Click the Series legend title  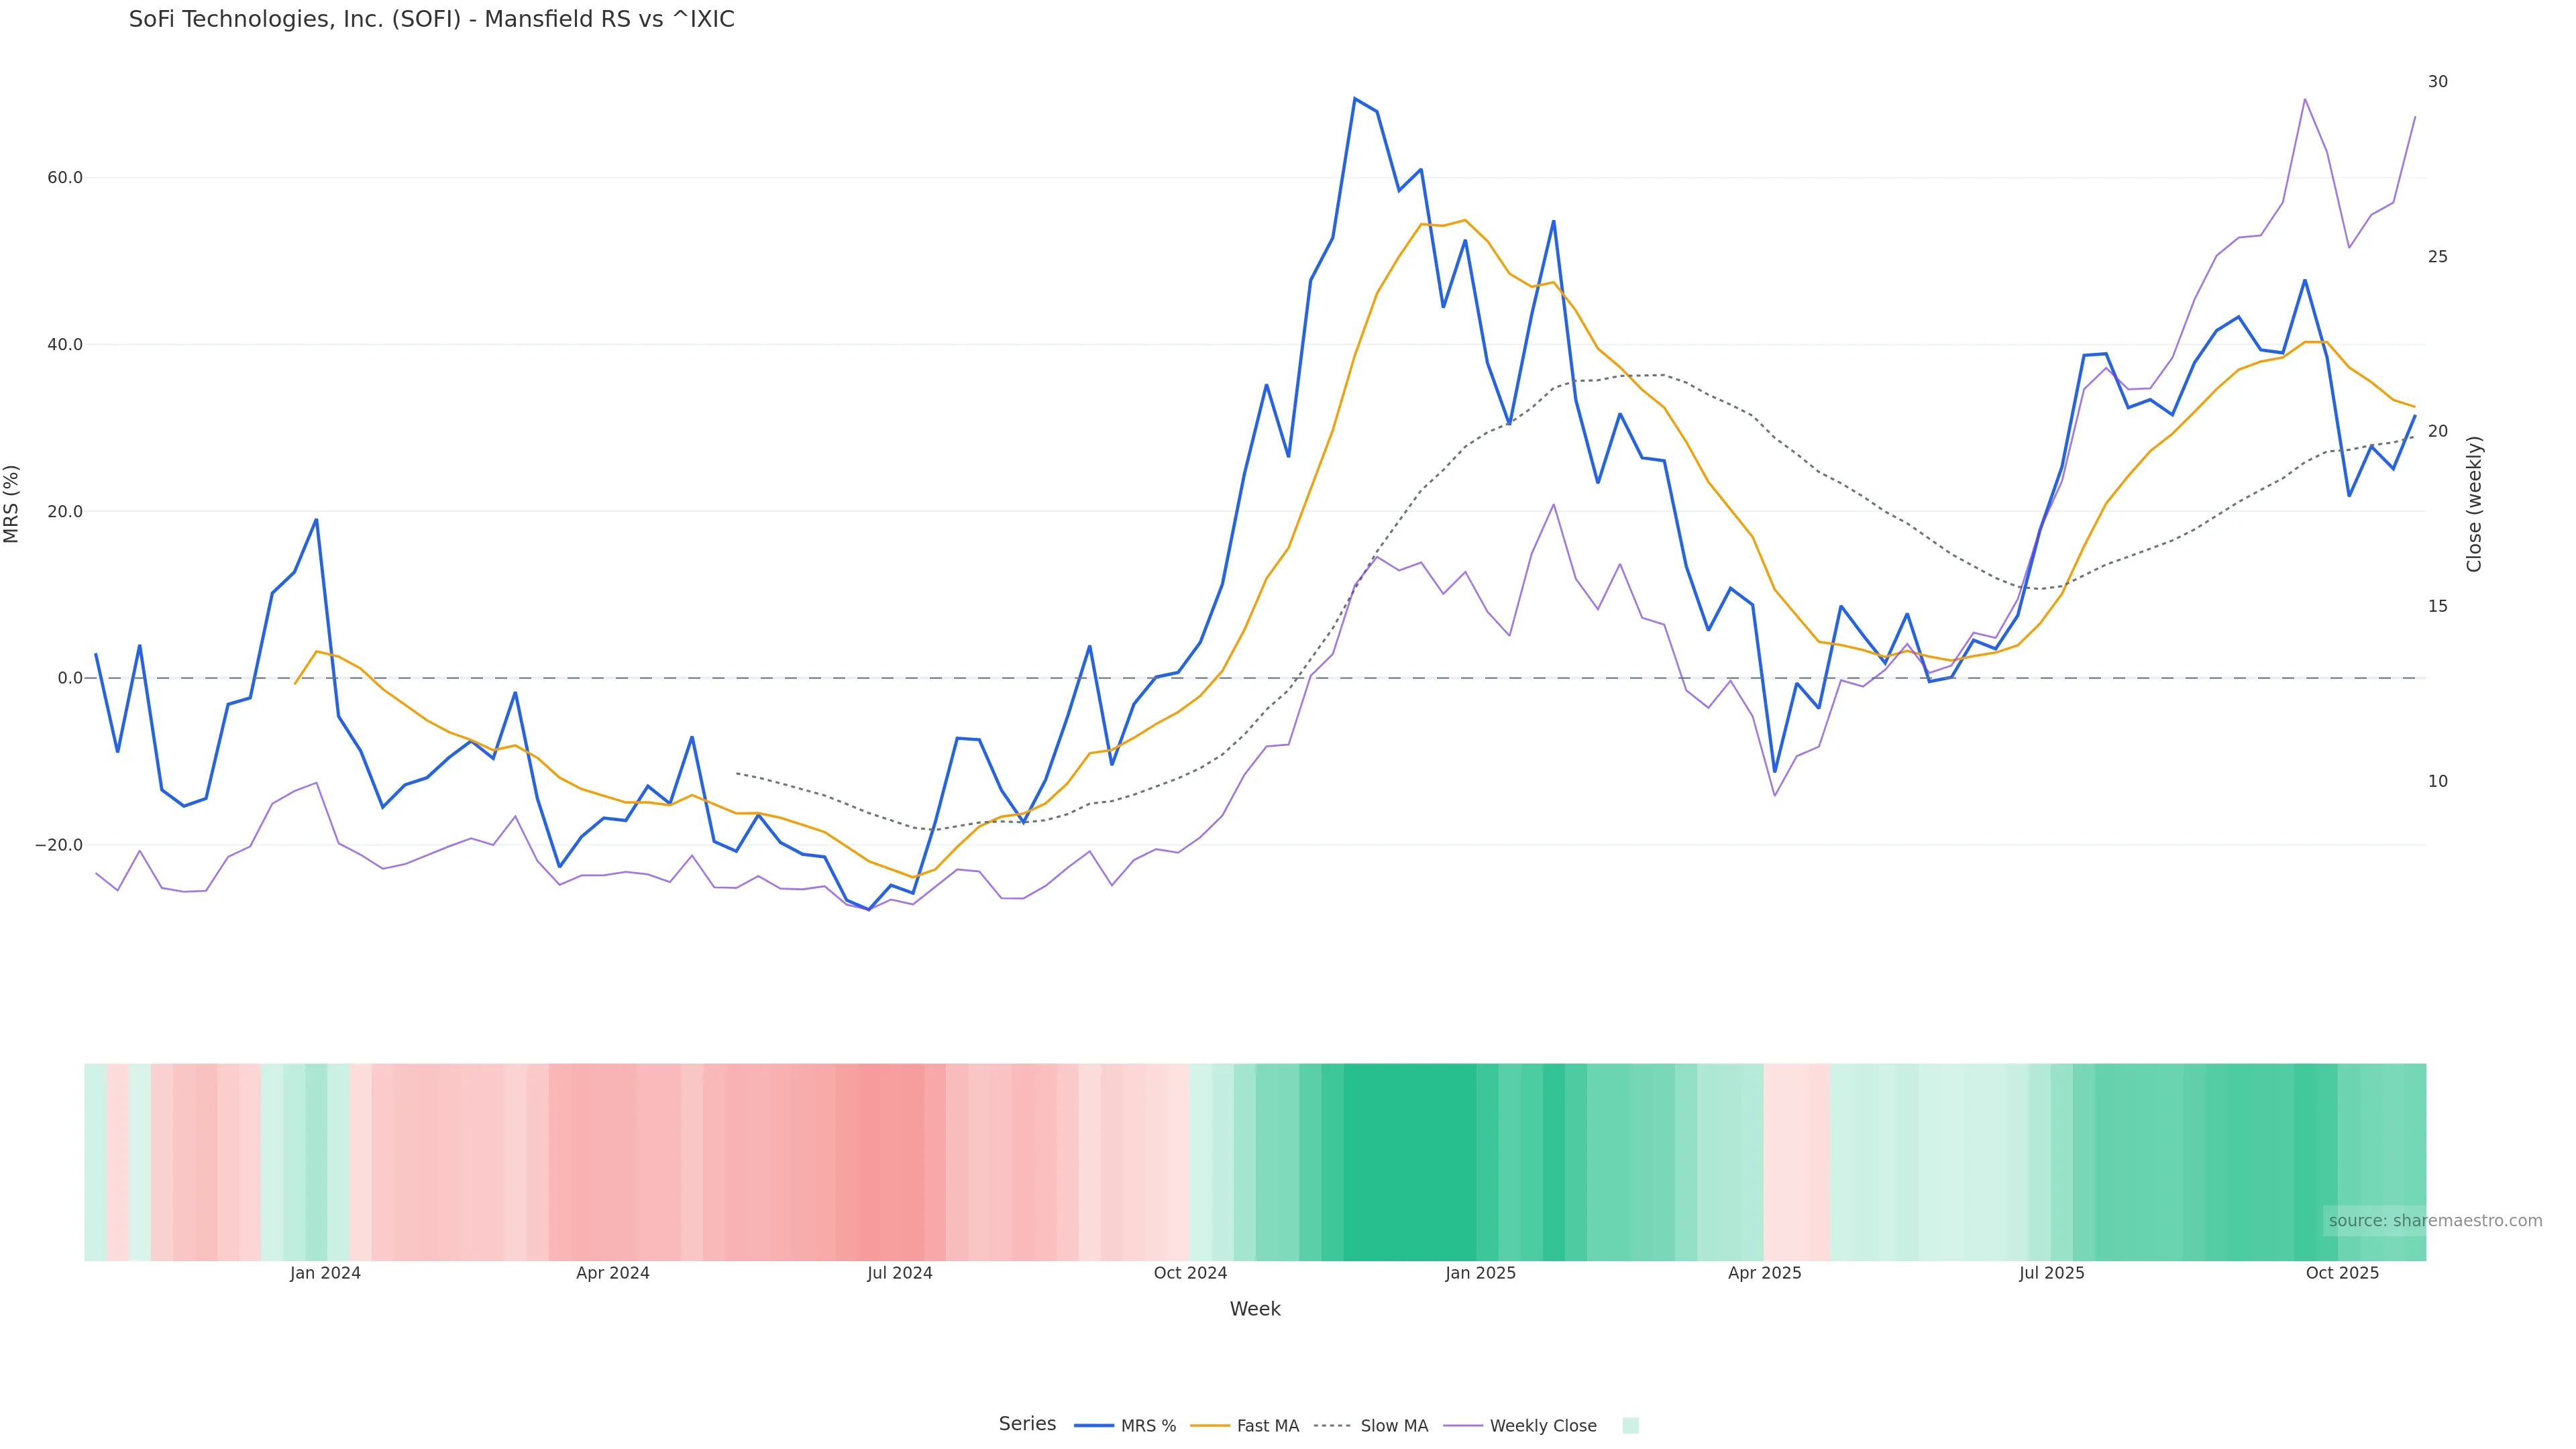[1027, 1424]
